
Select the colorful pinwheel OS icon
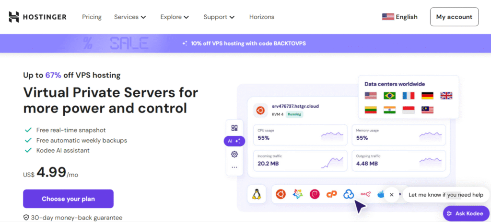point(298,194)
